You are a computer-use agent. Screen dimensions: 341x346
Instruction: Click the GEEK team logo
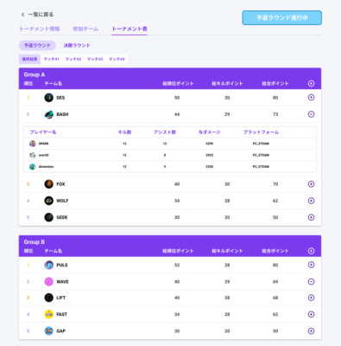coord(49,217)
